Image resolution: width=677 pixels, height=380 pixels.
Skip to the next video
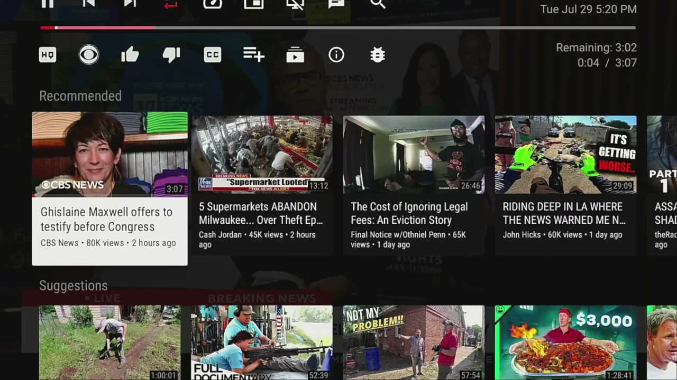(130, 3)
